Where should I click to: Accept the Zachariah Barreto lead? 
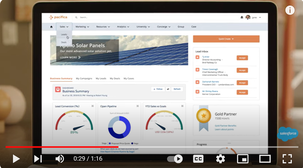(242, 83)
